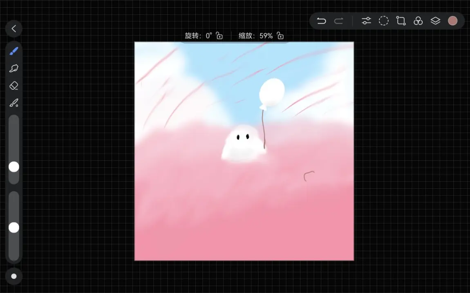This screenshot has height=293, width=470.
Task: Select the blue Brush tool
Action: [14, 51]
